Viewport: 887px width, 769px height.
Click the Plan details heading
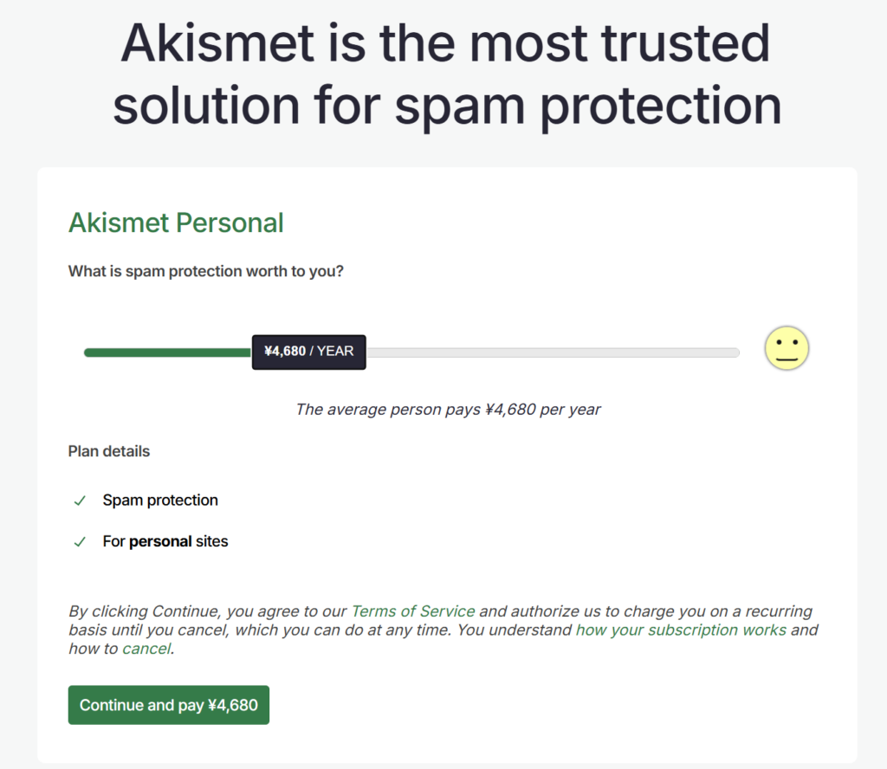pyautogui.click(x=109, y=451)
